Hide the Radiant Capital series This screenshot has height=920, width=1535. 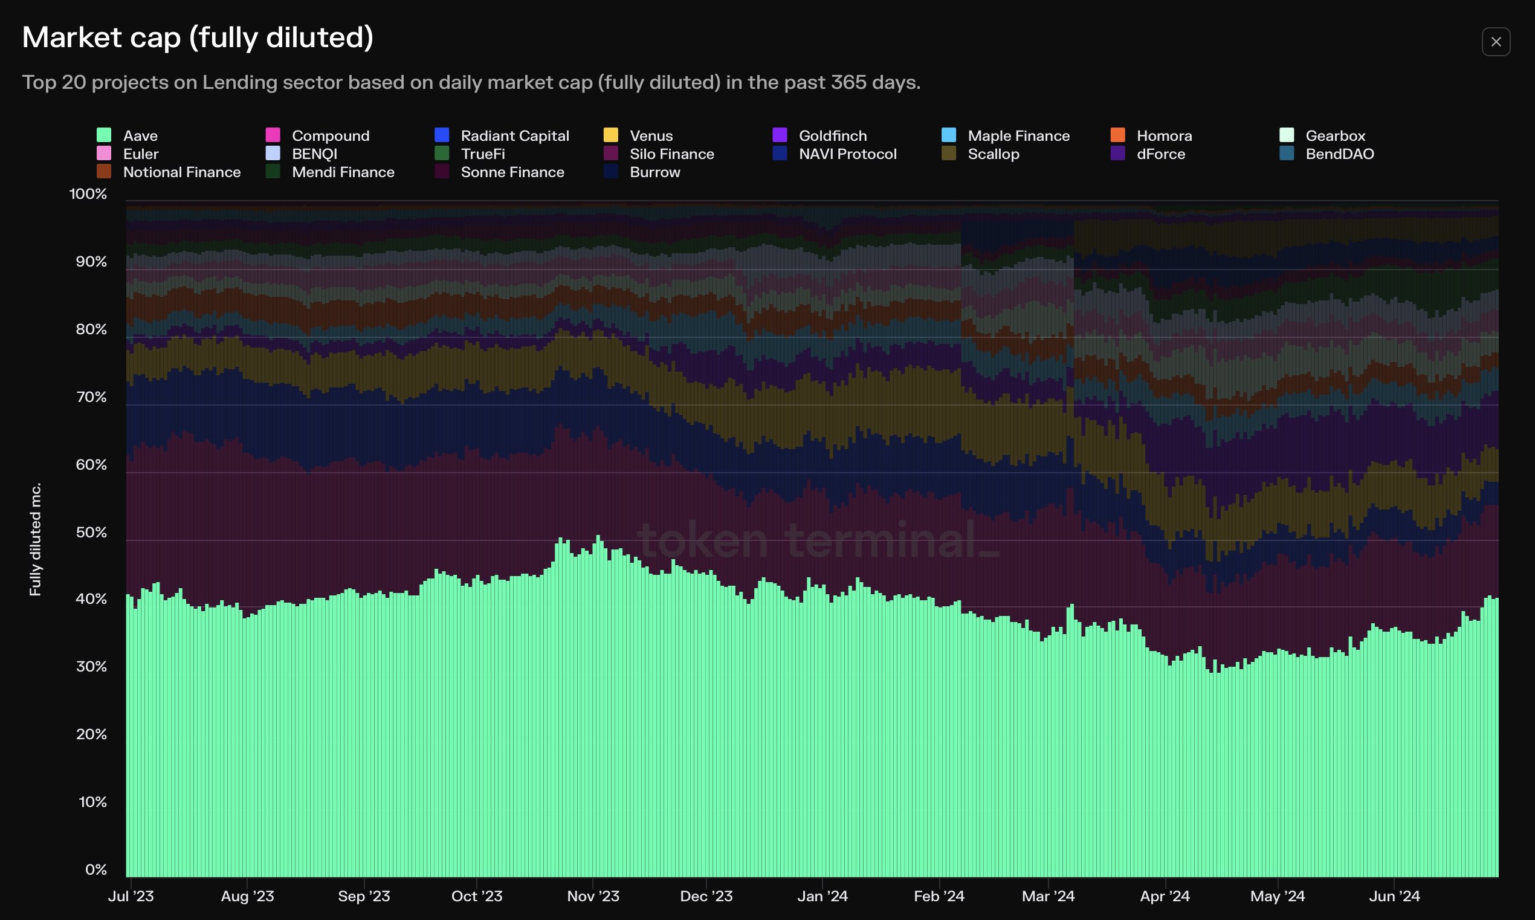502,135
